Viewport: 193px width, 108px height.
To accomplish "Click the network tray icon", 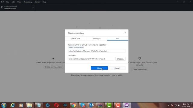I will (x=176, y=105).
